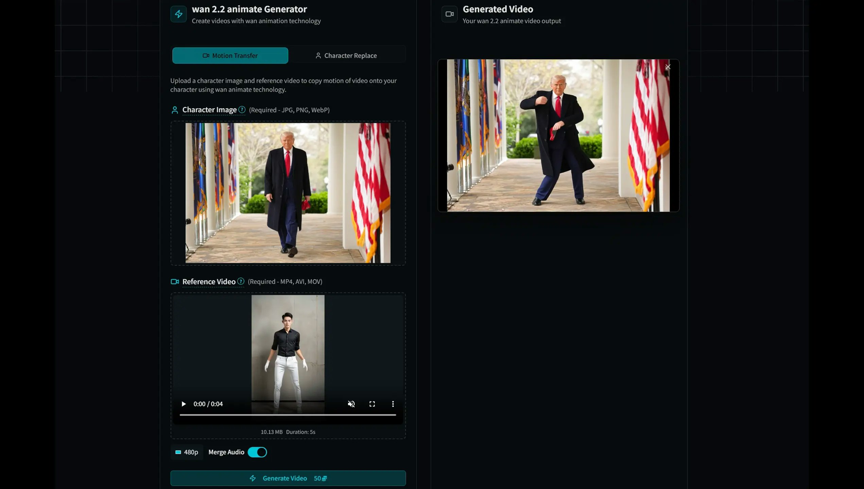The height and width of the screenshot is (489, 864).
Task: Play the reference video
Action: pos(184,404)
